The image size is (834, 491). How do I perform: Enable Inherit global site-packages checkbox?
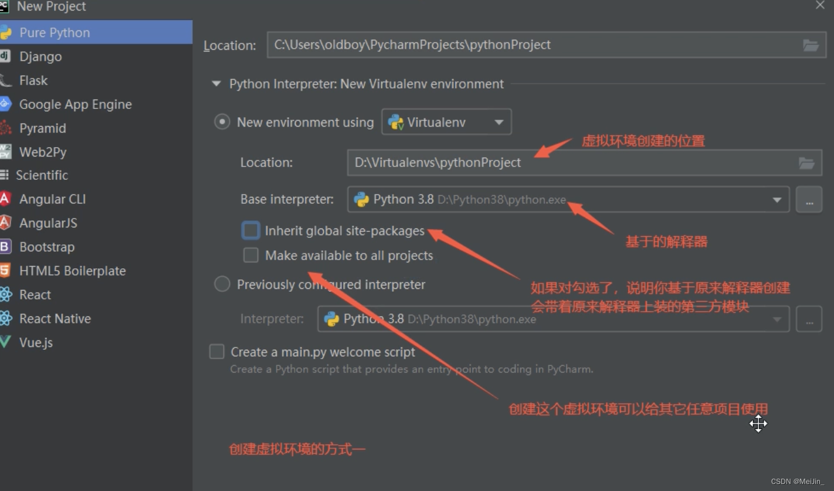pos(251,231)
